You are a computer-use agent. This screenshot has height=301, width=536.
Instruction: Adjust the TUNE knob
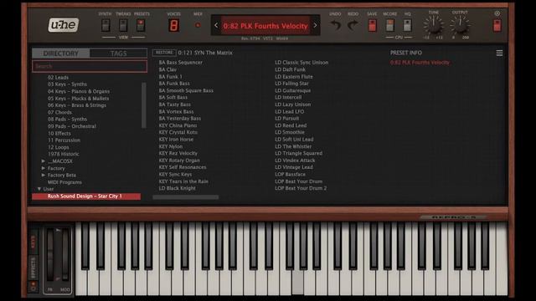tap(434, 25)
